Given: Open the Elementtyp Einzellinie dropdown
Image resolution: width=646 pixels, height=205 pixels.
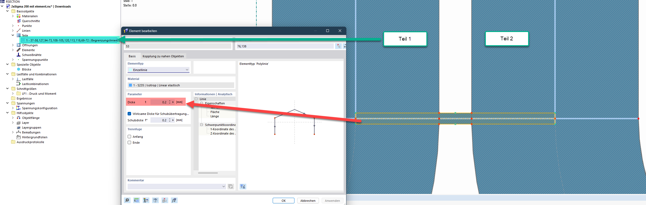Looking at the screenshot, I should tap(159, 70).
